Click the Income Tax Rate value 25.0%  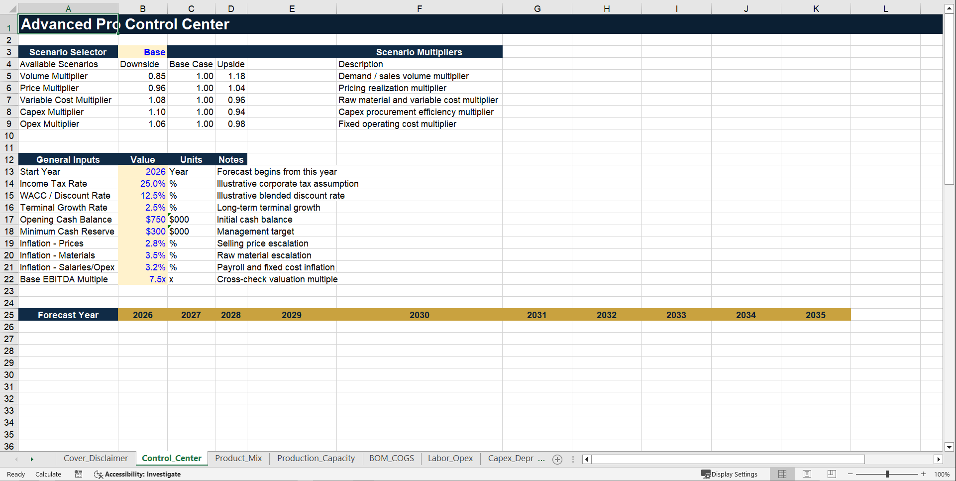click(x=143, y=184)
